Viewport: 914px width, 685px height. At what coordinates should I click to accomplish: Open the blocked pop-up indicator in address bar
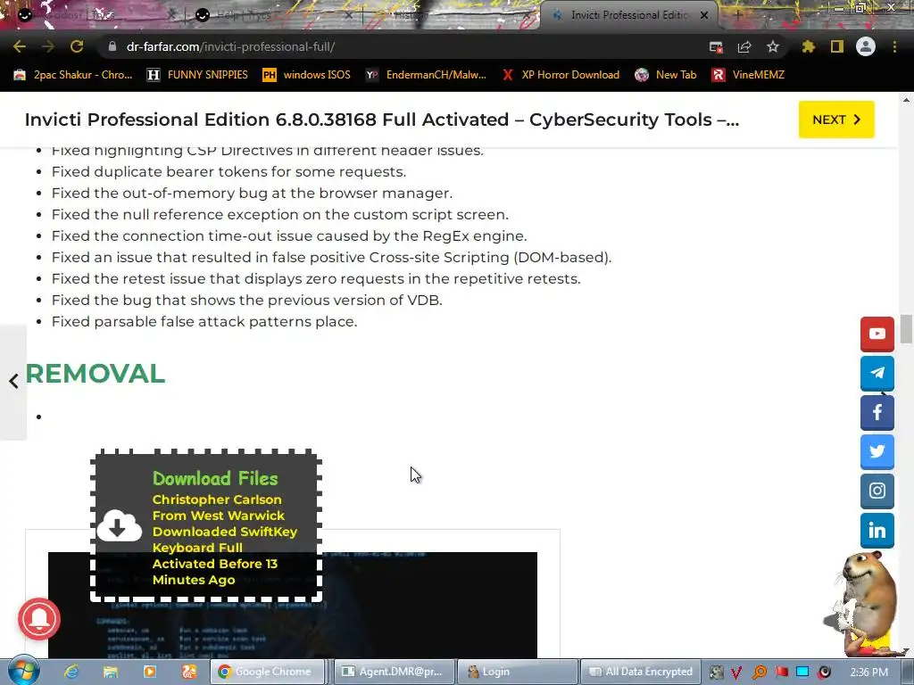[716, 47]
